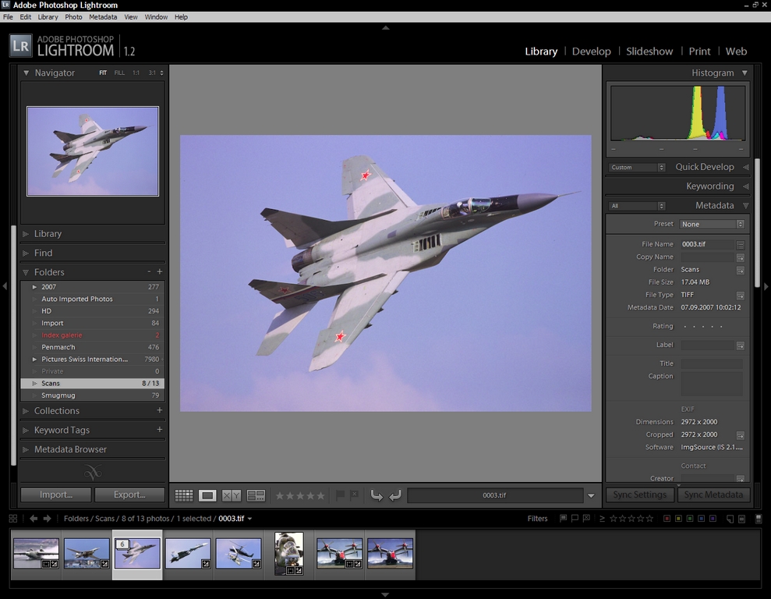Viewport: 771px width, 599px height.
Task: Open the XY Compare view
Action: (231, 495)
